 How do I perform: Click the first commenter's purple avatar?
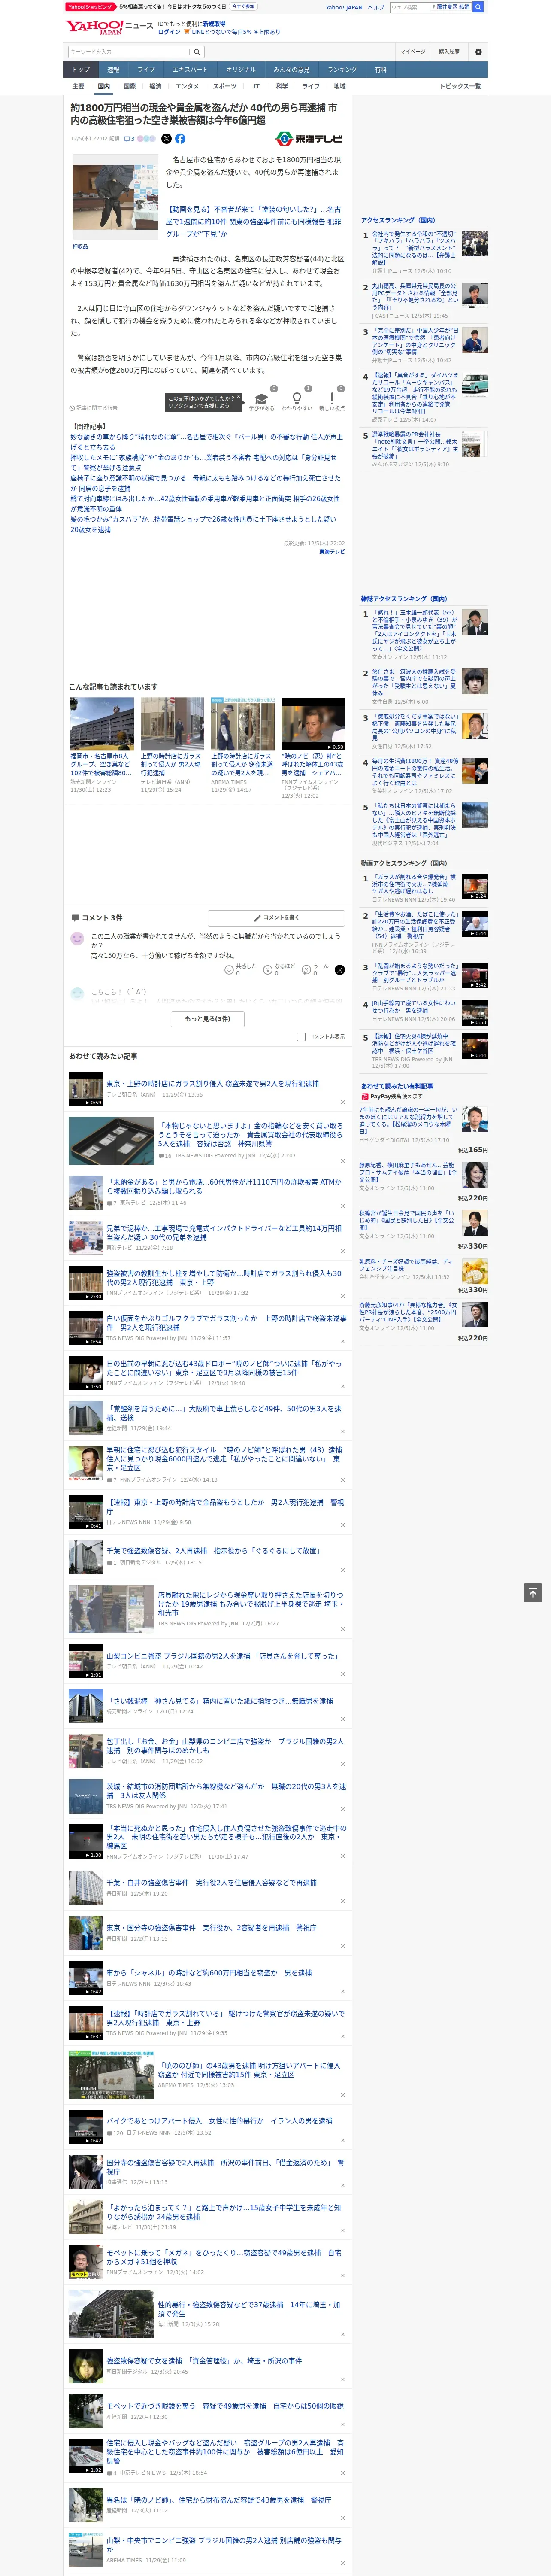(77, 938)
